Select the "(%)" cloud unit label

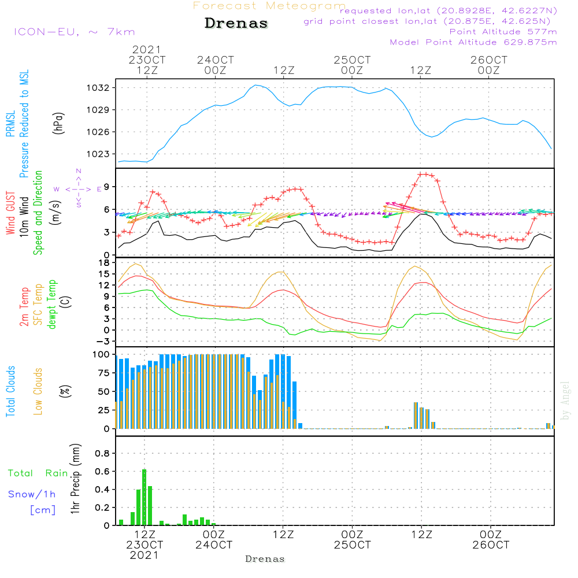pos(65,391)
